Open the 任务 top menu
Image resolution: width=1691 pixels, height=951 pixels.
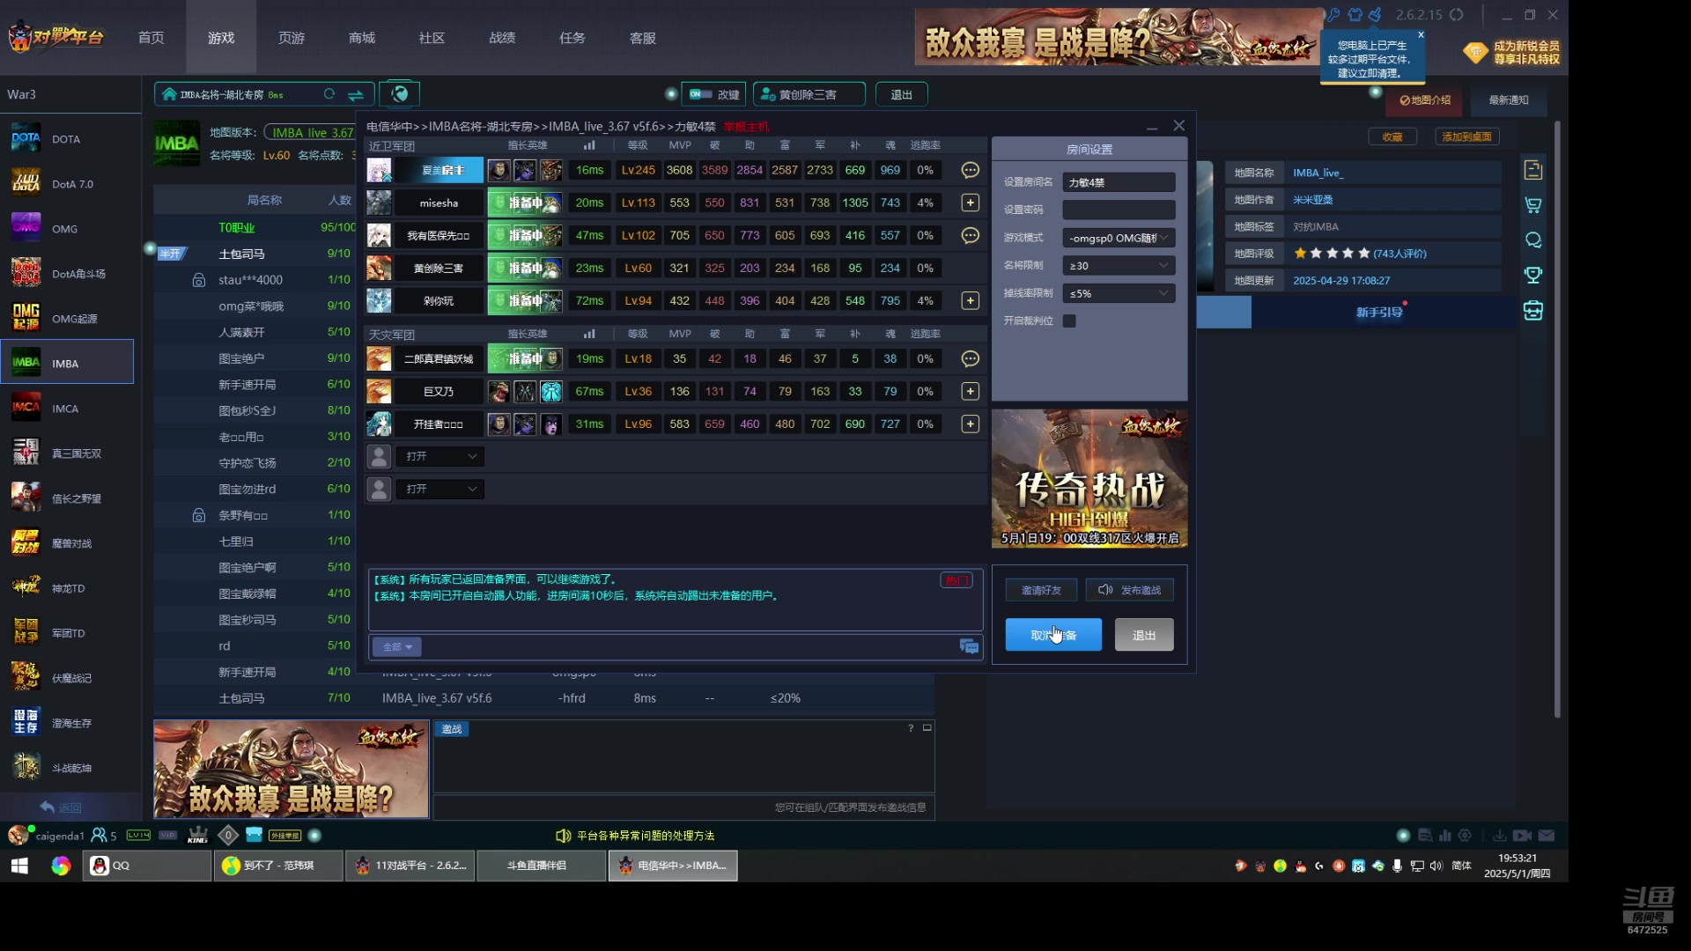(572, 38)
